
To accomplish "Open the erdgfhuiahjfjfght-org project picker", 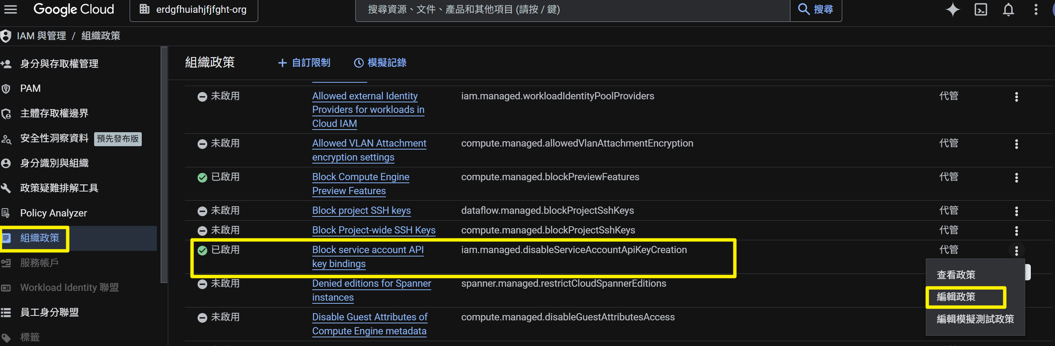I will point(194,9).
